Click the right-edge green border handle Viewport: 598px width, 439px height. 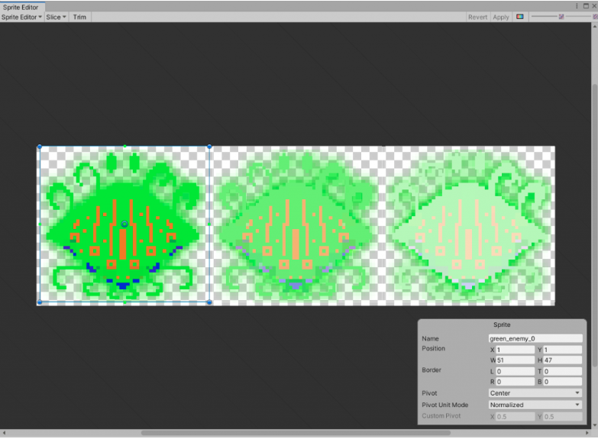[x=209, y=224]
